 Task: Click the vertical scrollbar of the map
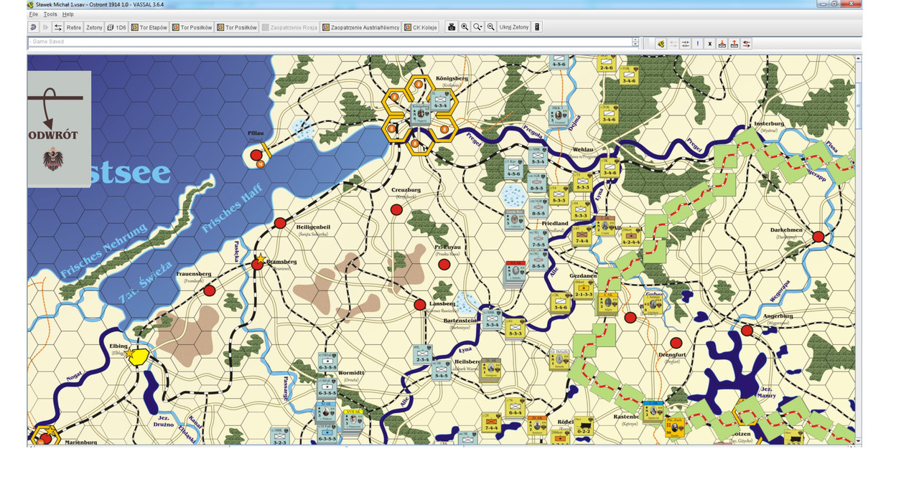point(859,248)
